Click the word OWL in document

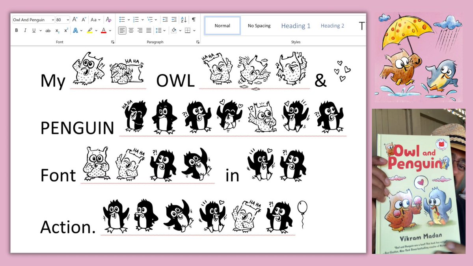[175, 80]
